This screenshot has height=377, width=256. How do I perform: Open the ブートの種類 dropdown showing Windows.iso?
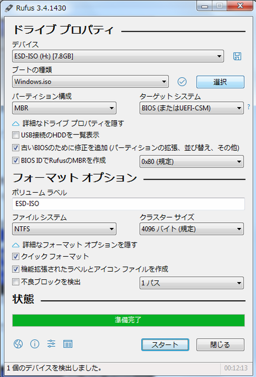point(90,81)
